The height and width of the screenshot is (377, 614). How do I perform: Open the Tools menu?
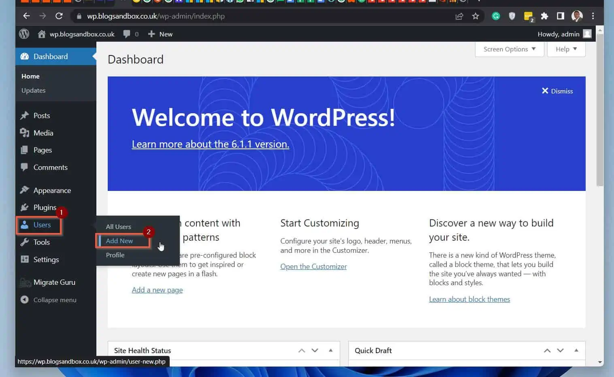coord(56,242)
